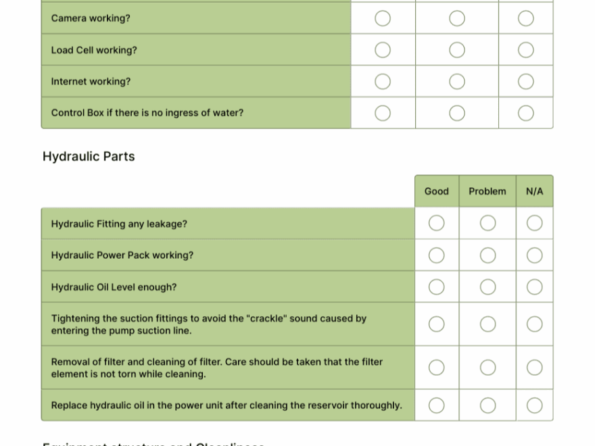Select N/A for filter removal and cleaning
595x446 pixels.
534,368
